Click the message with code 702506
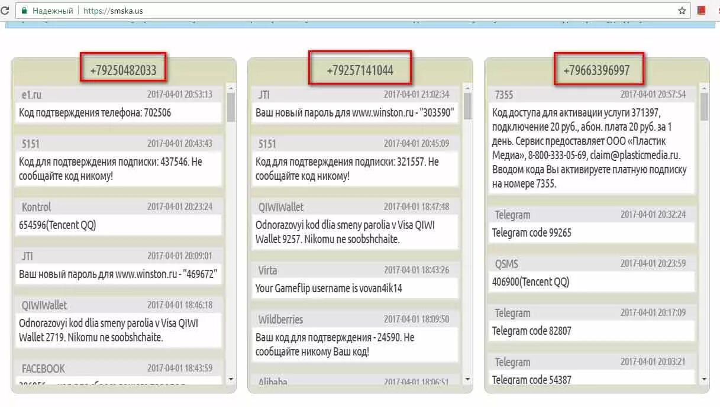Image resolution: width=720 pixels, height=407 pixels. pyautogui.click(x=118, y=112)
